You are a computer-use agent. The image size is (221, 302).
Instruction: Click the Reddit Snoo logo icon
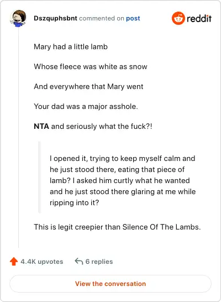click(x=178, y=18)
